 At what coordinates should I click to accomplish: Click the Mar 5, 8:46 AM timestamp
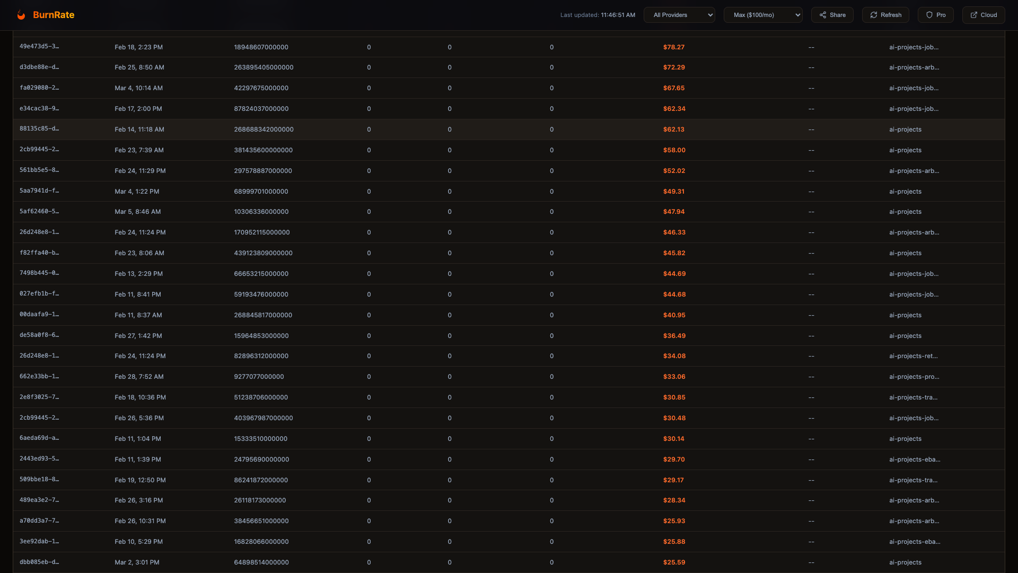coord(137,212)
